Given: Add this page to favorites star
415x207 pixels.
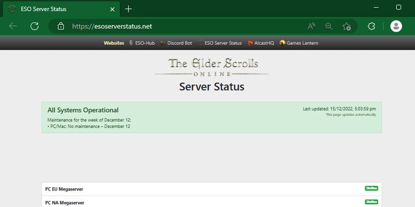Looking at the screenshot, I should (x=346, y=26).
